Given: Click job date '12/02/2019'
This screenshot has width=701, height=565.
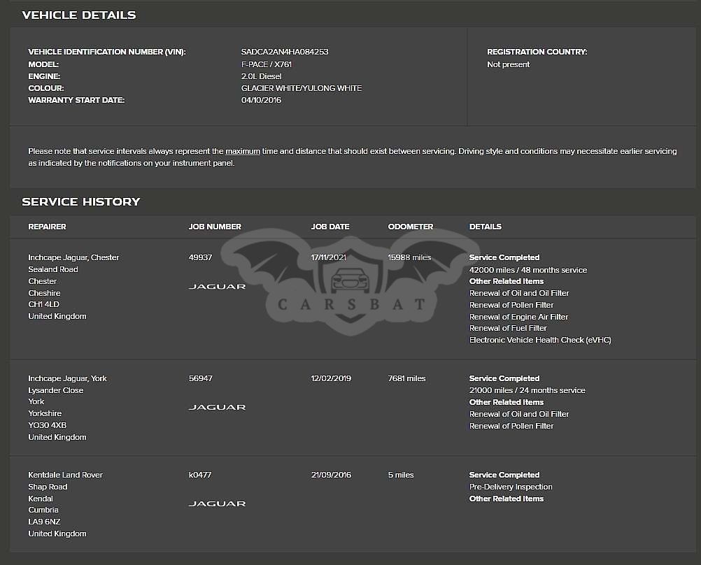Looking at the screenshot, I should (332, 378).
